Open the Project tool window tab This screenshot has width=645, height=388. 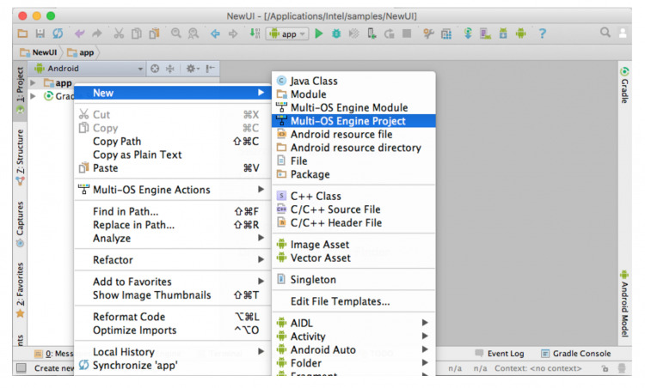click(x=20, y=90)
